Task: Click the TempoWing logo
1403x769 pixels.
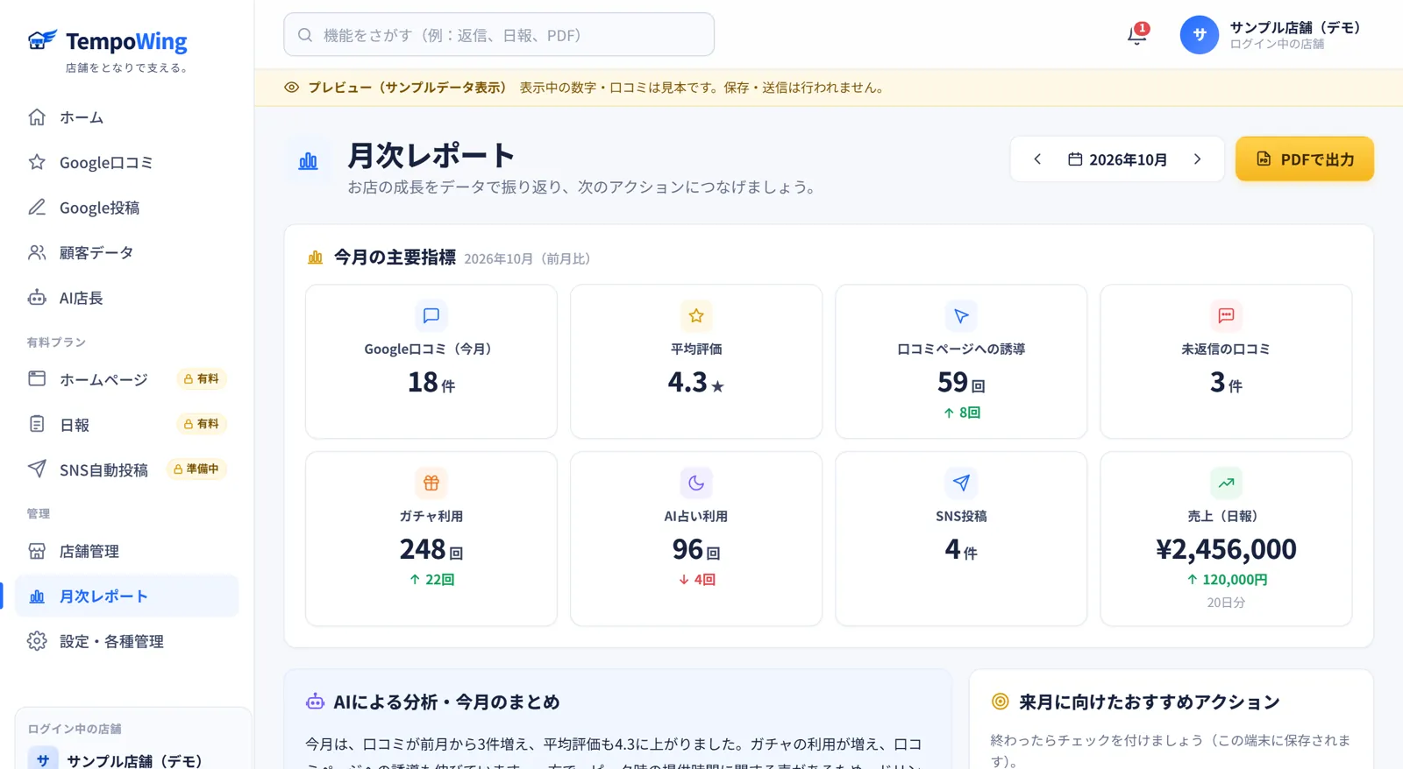Action: point(107,41)
